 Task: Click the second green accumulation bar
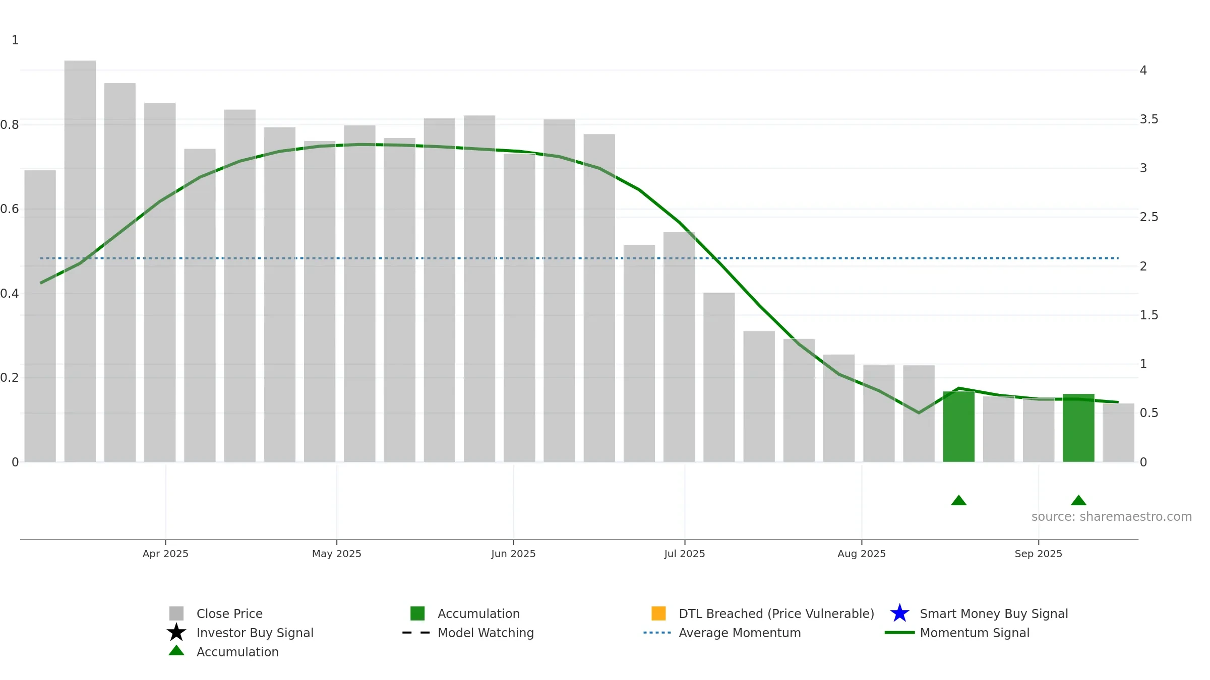[1078, 428]
